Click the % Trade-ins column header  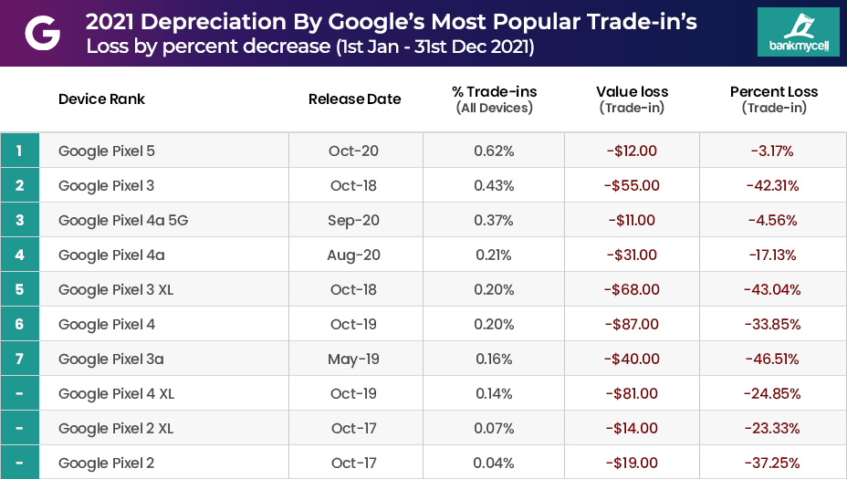(494, 99)
